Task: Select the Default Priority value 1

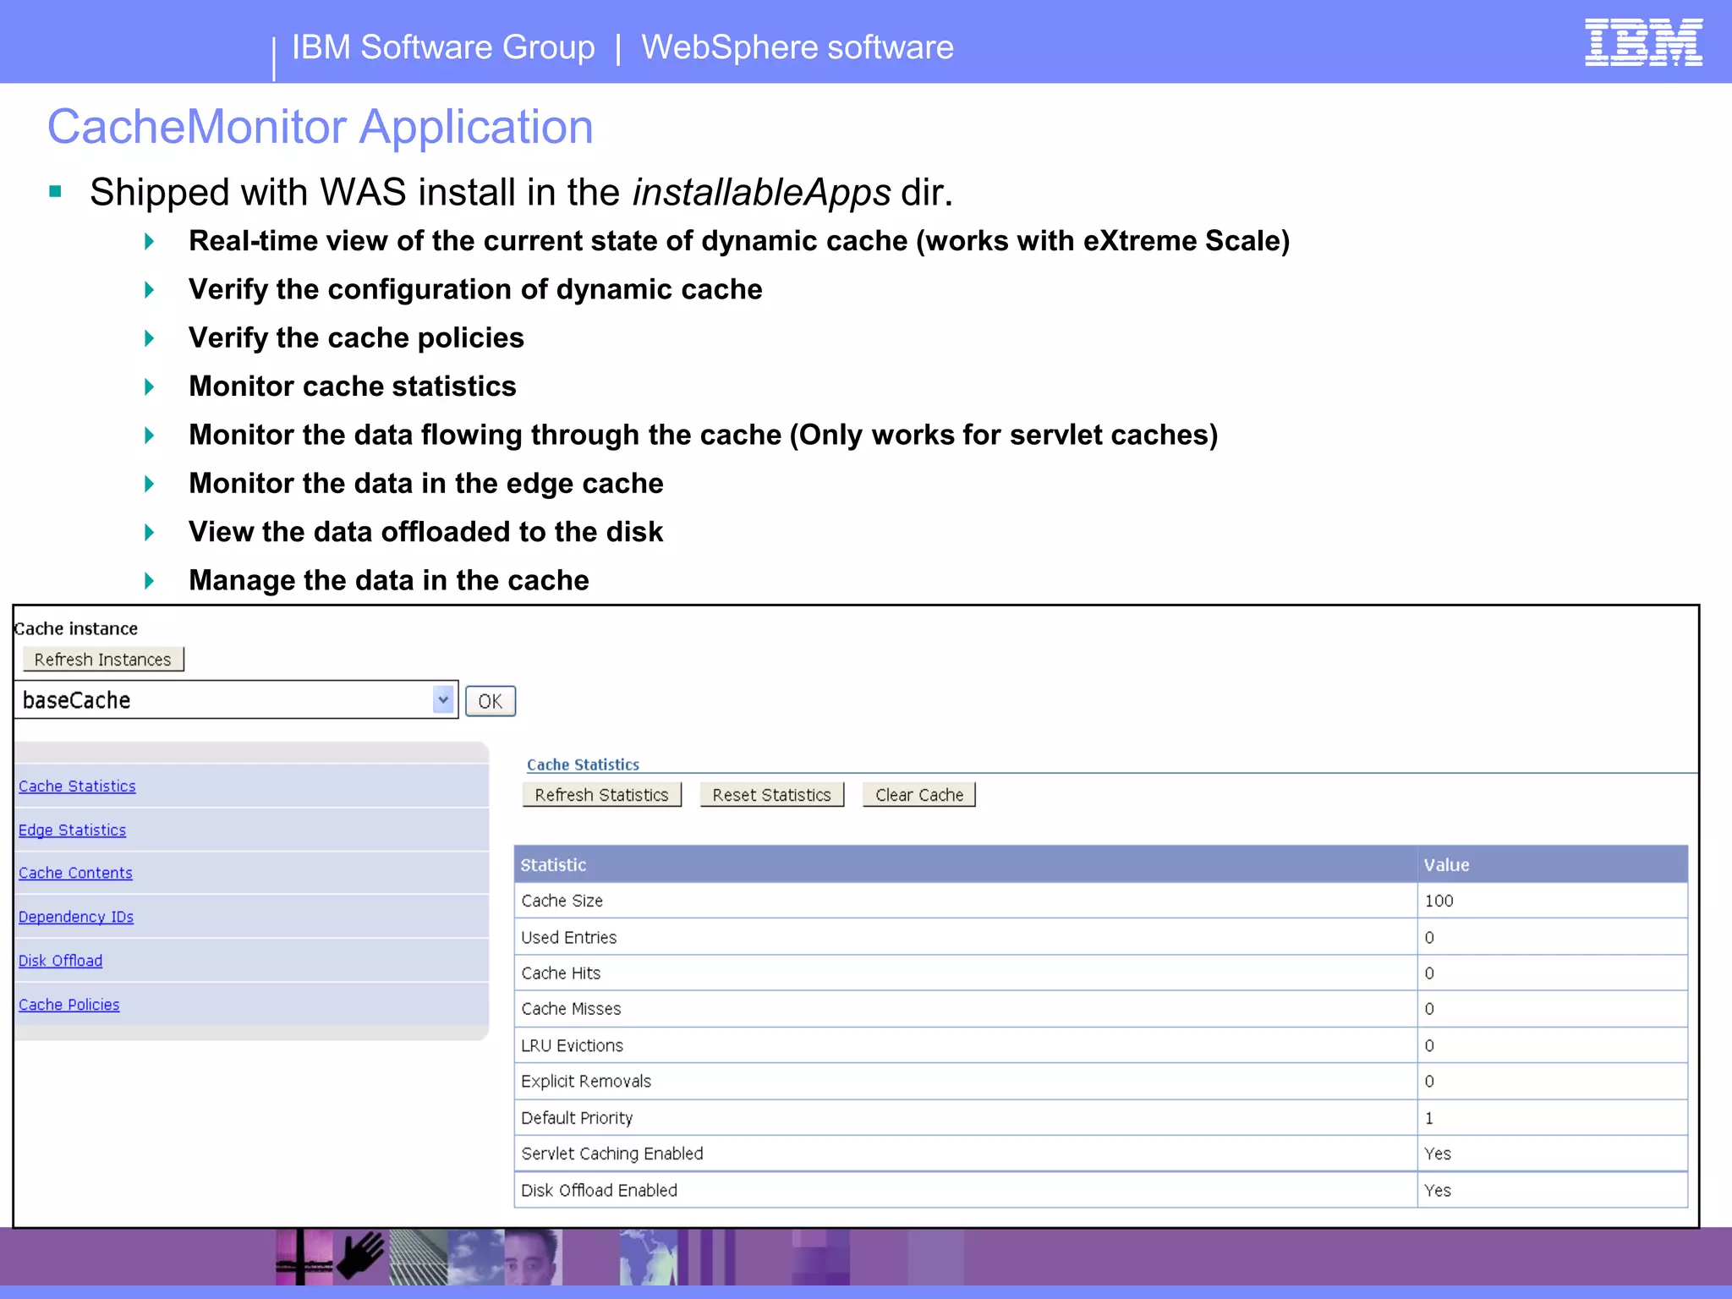Action: pos(1429,1118)
